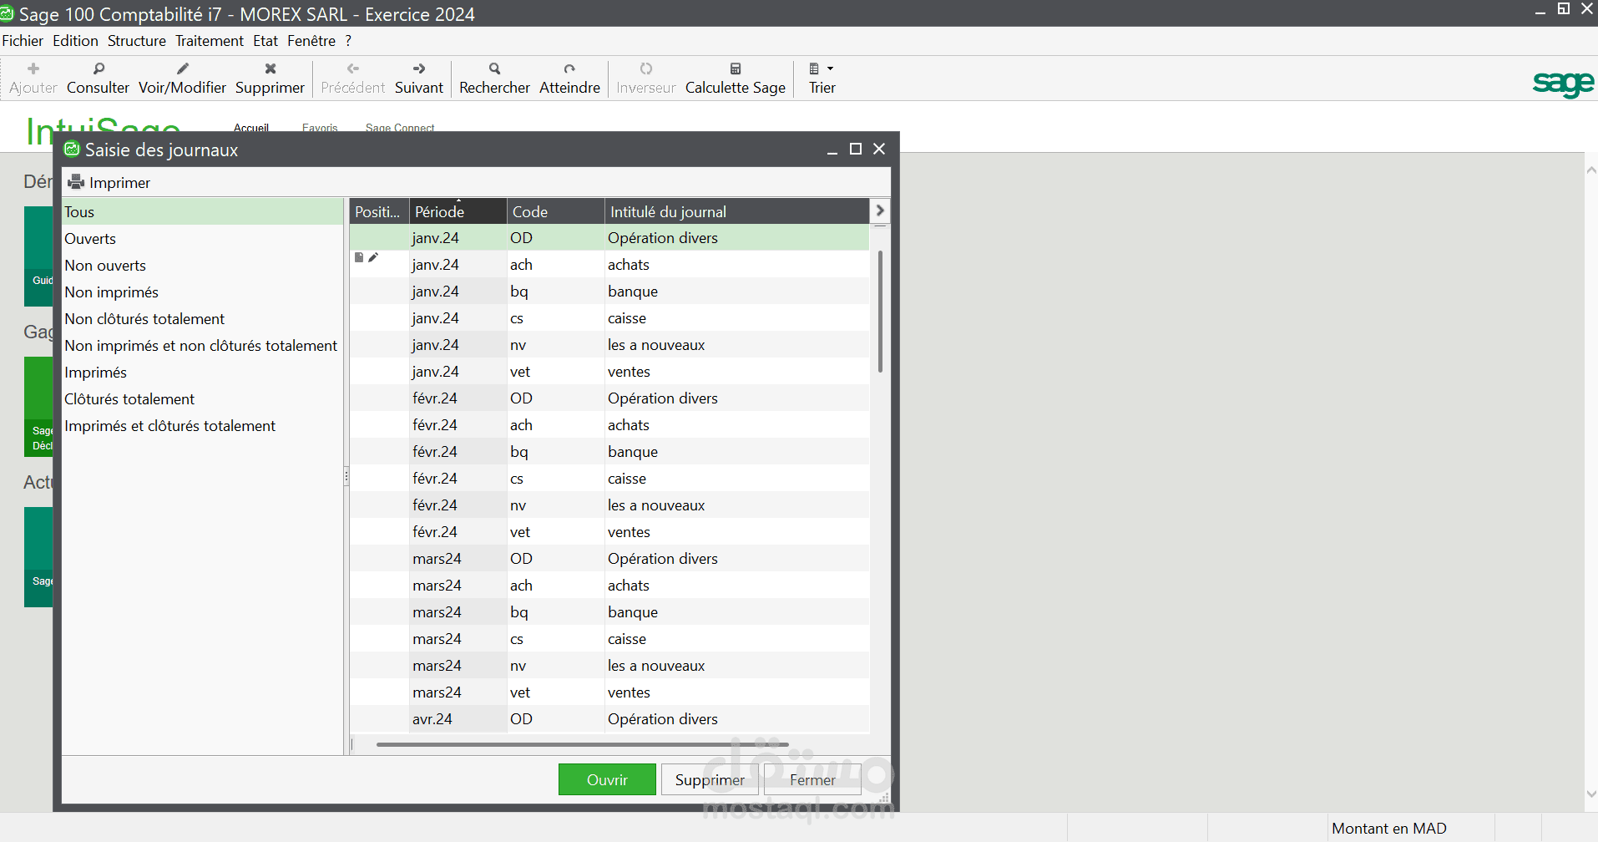Open the Fichier menu
1598x842 pixels.
[23, 41]
